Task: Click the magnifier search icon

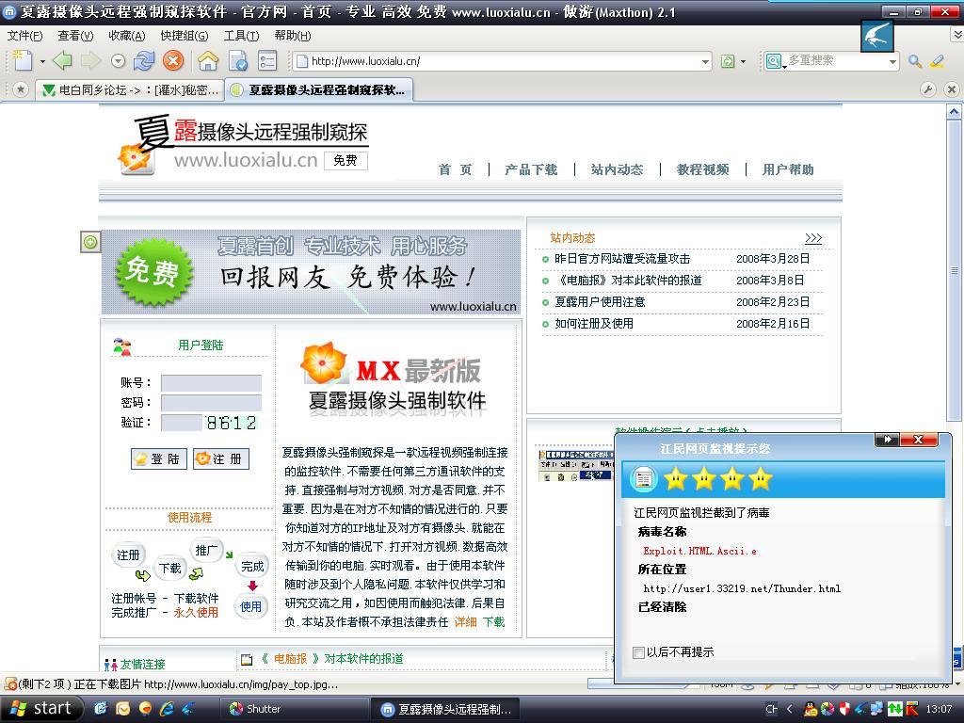Action: coord(914,61)
